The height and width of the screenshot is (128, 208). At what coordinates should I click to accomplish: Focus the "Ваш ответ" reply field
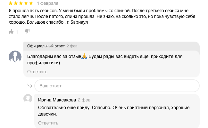pyautogui.click(x=117, y=86)
